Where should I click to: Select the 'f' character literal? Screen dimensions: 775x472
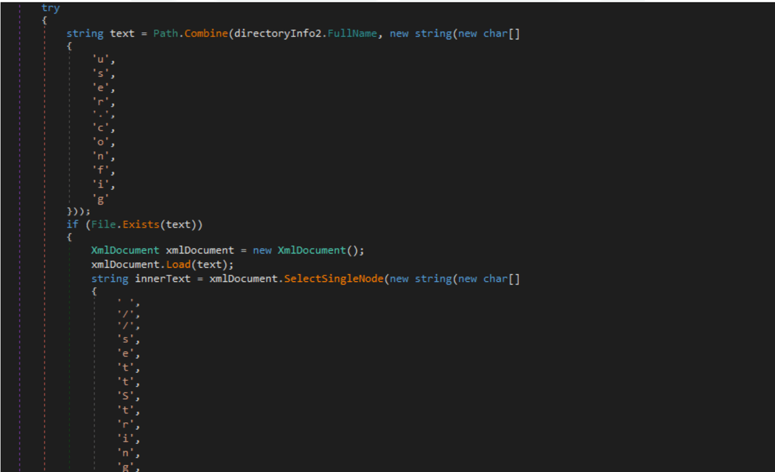100,170
